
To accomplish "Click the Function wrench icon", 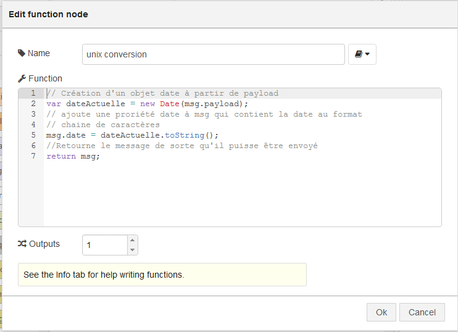I will click(x=22, y=78).
